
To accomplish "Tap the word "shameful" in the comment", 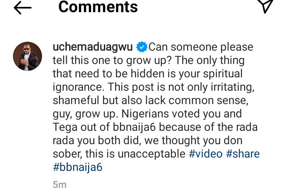I will (x=76, y=100).
